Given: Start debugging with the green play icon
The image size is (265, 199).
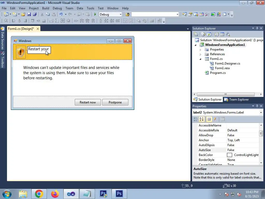Looking at the screenshot, I should pyautogui.click(x=95, y=15).
